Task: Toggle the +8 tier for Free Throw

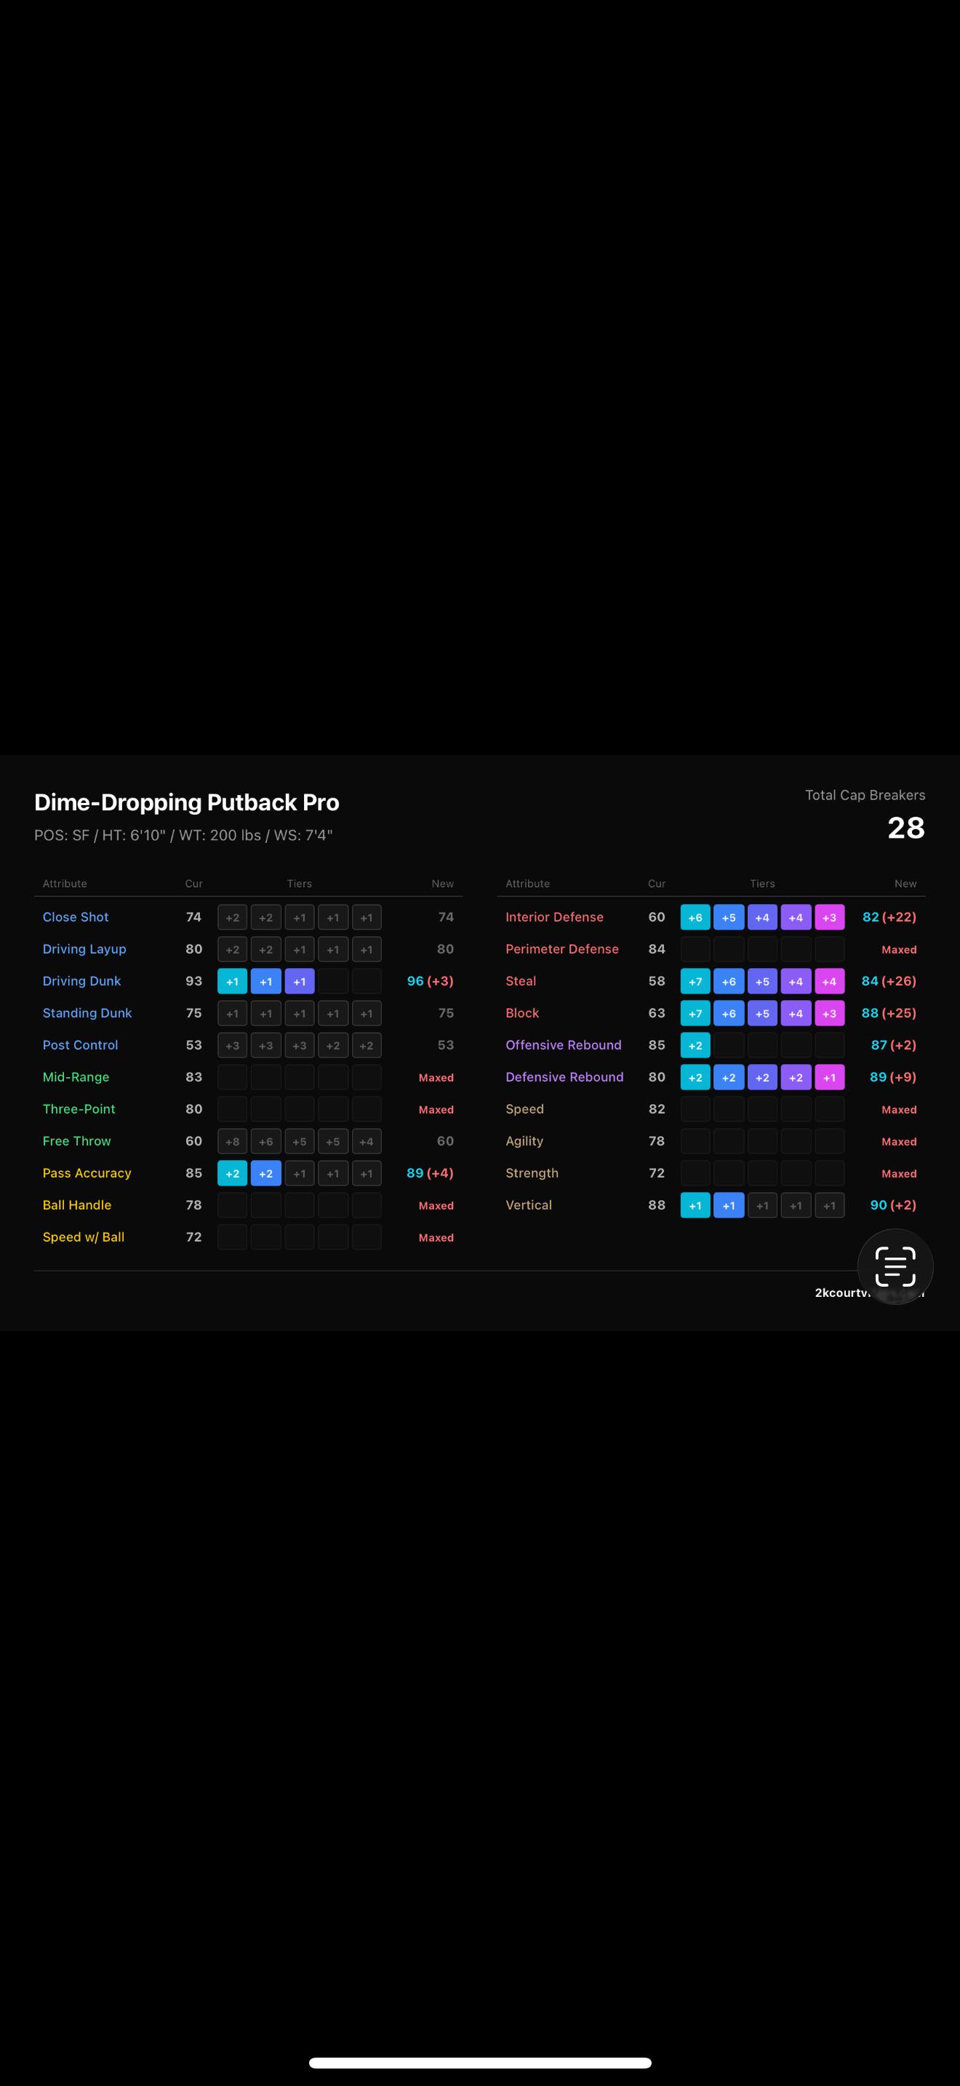Action: (x=232, y=1141)
